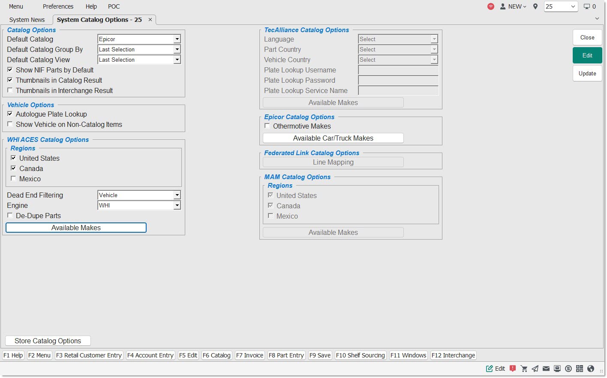The height and width of the screenshot is (378, 607).
Task: Expand the Dead End Filtering dropdown
Action: [x=177, y=195]
